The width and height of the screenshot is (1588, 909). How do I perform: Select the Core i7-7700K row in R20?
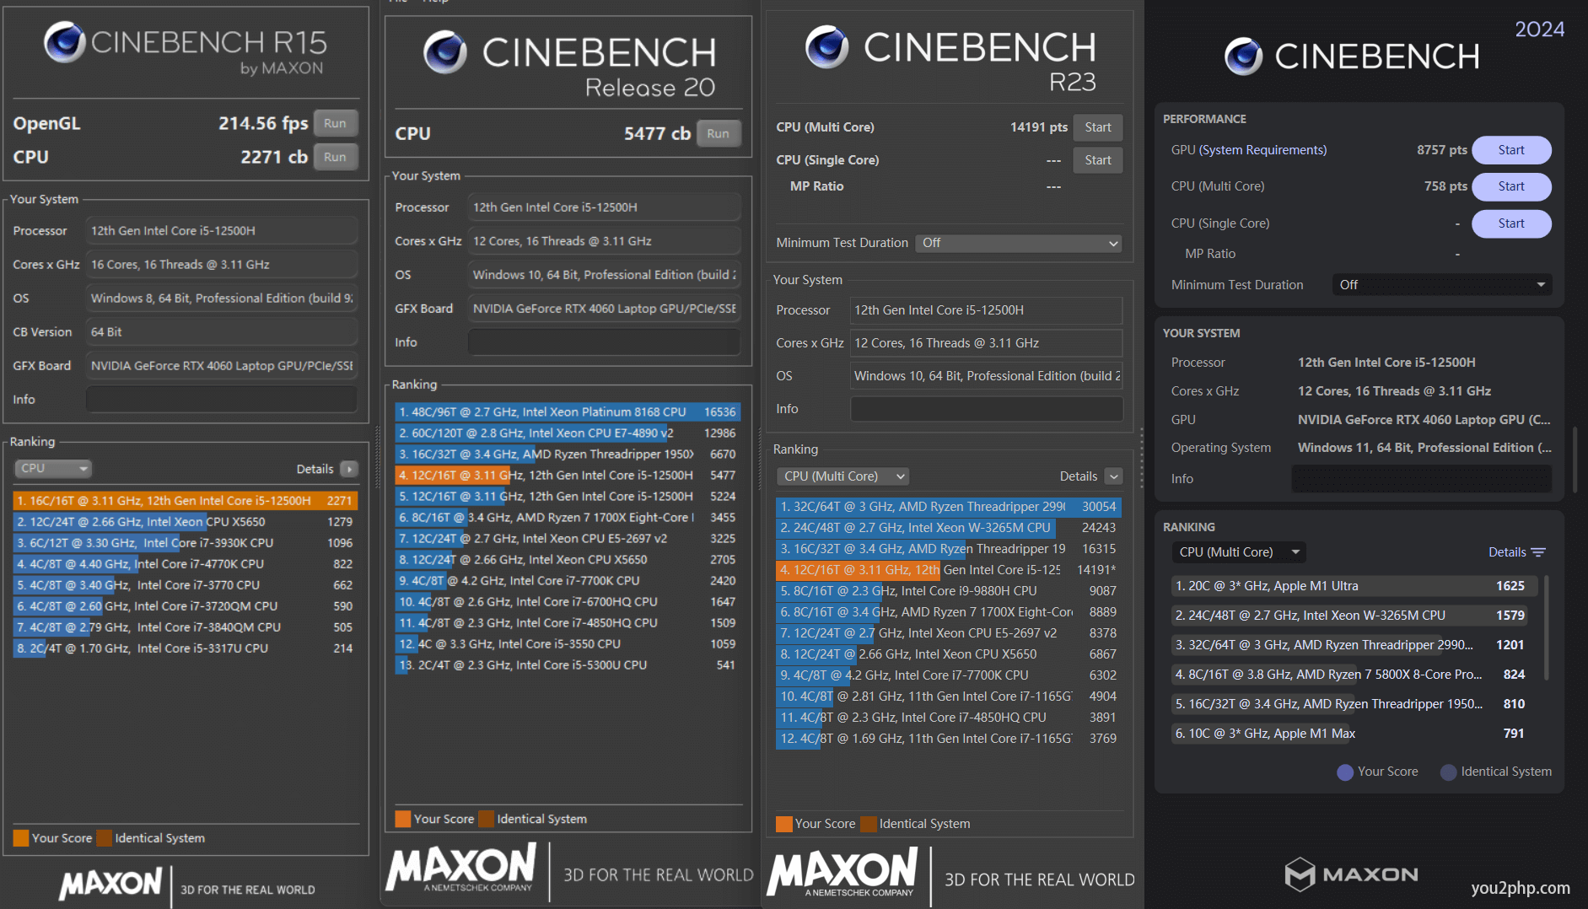point(568,581)
